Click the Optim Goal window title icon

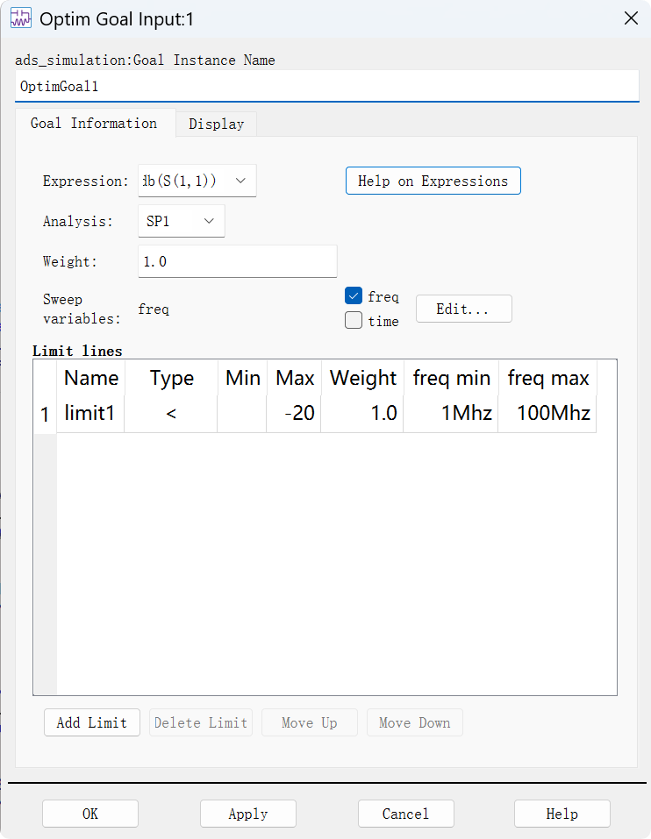(x=21, y=18)
